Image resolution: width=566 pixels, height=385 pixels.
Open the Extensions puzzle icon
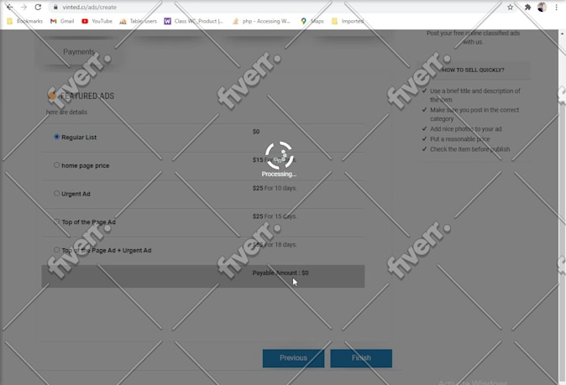click(527, 7)
